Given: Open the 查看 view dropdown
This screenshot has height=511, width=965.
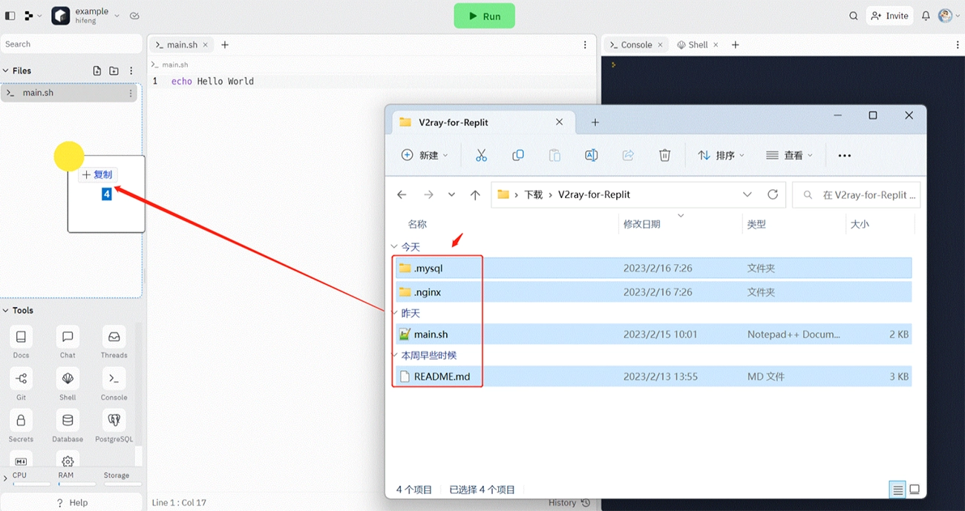Looking at the screenshot, I should (x=789, y=155).
